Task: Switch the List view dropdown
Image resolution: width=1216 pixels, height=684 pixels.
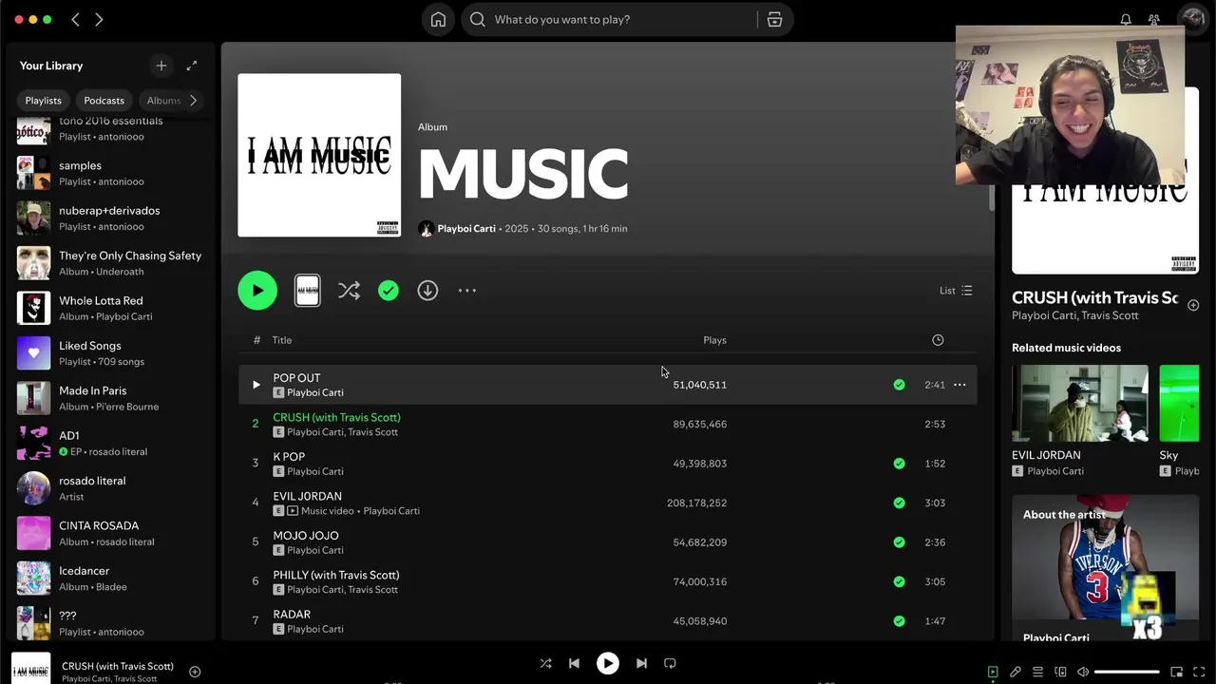Action: pos(956,291)
